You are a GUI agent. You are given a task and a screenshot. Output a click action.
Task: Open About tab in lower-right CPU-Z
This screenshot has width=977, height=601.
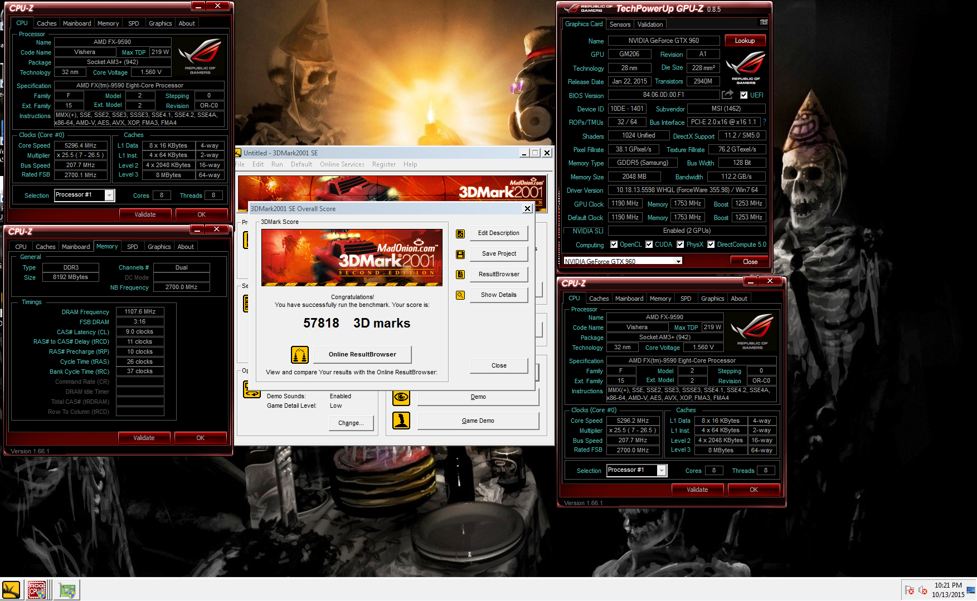pyautogui.click(x=739, y=299)
